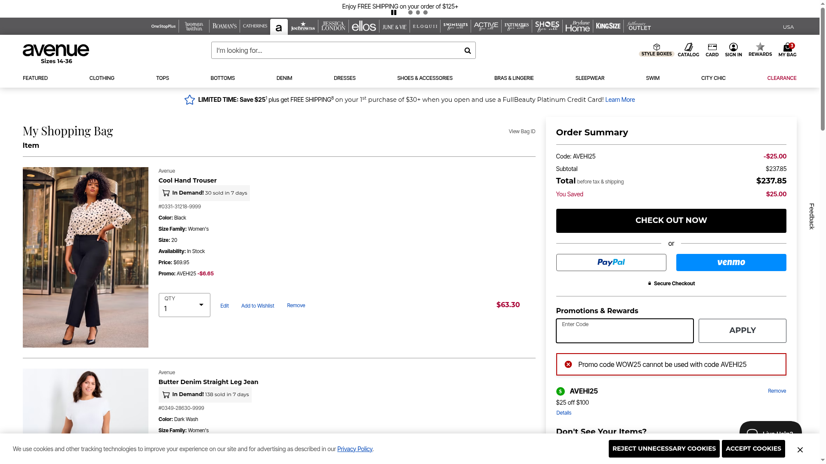
Task: Switch to June & Vie brand site
Action: [395, 26]
